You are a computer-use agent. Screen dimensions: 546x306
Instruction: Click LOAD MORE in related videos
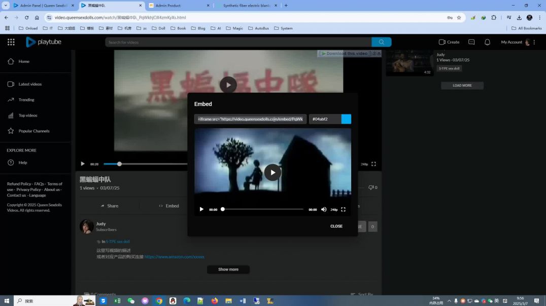(x=462, y=86)
